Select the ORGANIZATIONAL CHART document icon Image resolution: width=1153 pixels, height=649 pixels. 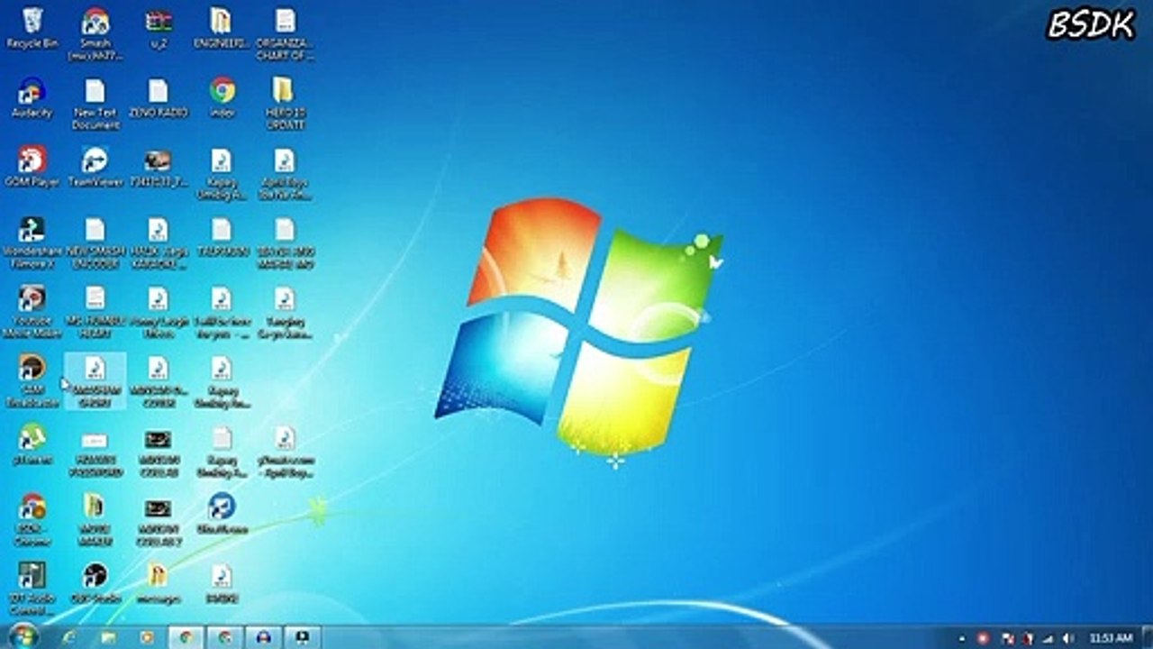(x=284, y=33)
